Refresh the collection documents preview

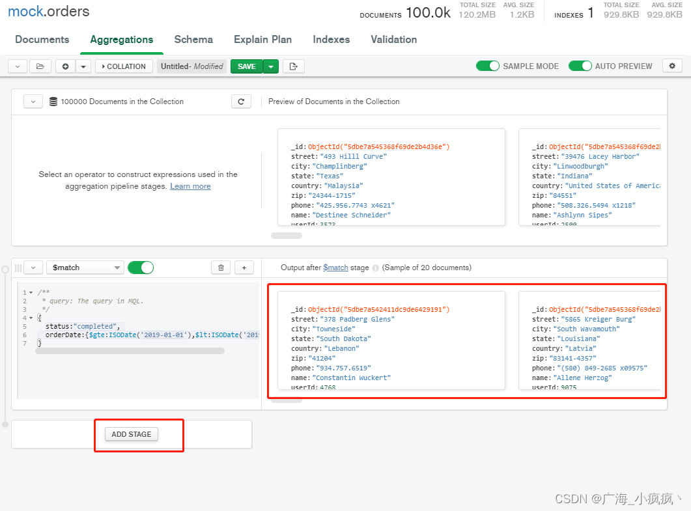coord(241,102)
